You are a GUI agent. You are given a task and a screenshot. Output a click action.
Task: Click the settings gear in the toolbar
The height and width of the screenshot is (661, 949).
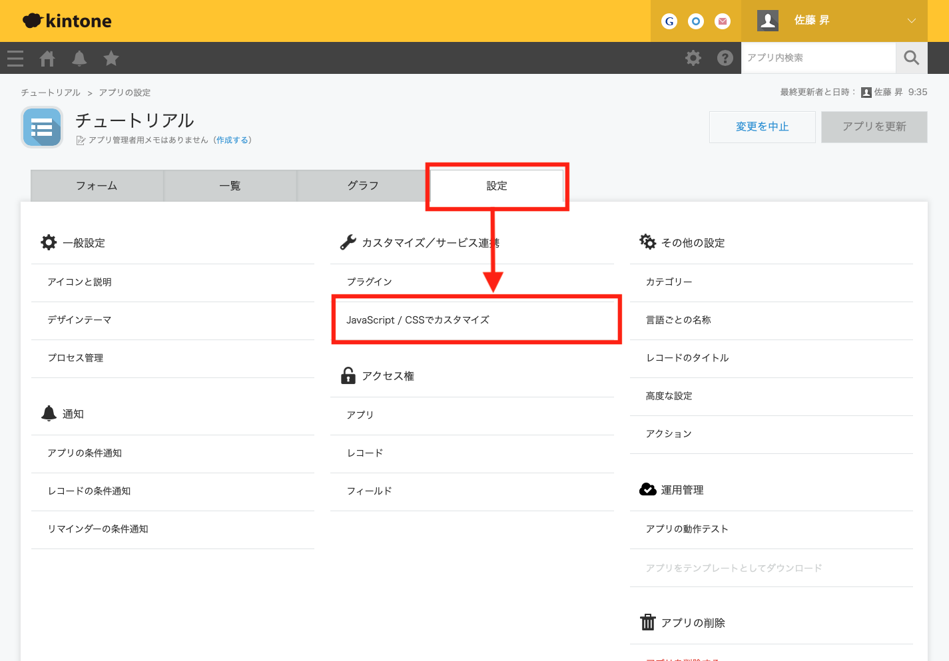(x=693, y=58)
